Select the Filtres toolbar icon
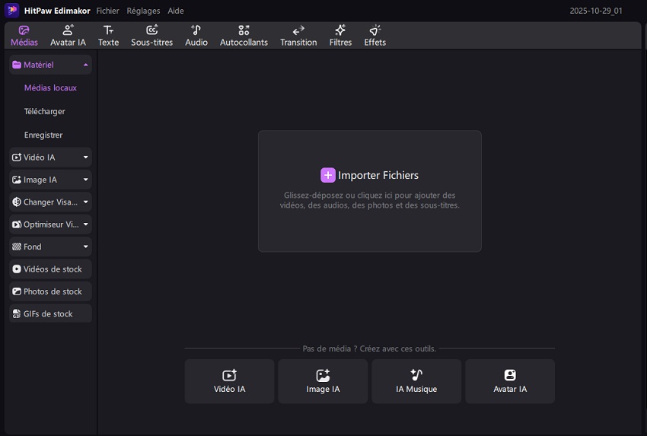The height and width of the screenshot is (436, 647). tap(340, 35)
